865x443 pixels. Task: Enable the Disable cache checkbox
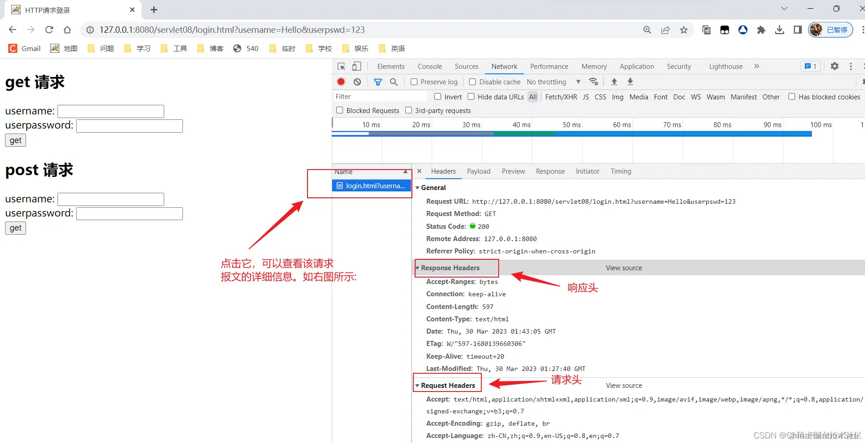473,82
